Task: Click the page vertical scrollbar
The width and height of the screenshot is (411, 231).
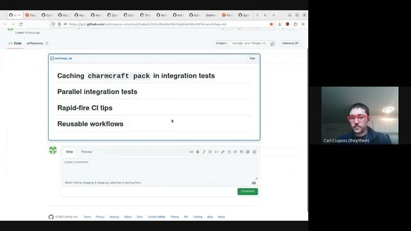Action: tap(307, 130)
